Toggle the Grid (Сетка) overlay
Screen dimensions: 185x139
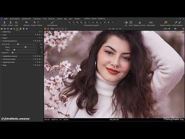tap(131, 22)
